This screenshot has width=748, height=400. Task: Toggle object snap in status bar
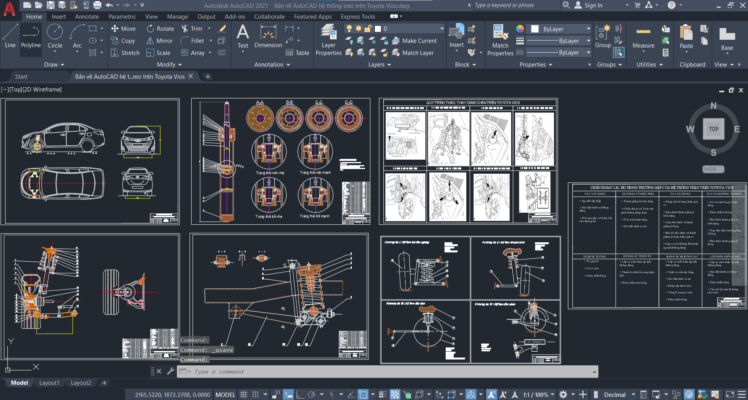point(363,395)
